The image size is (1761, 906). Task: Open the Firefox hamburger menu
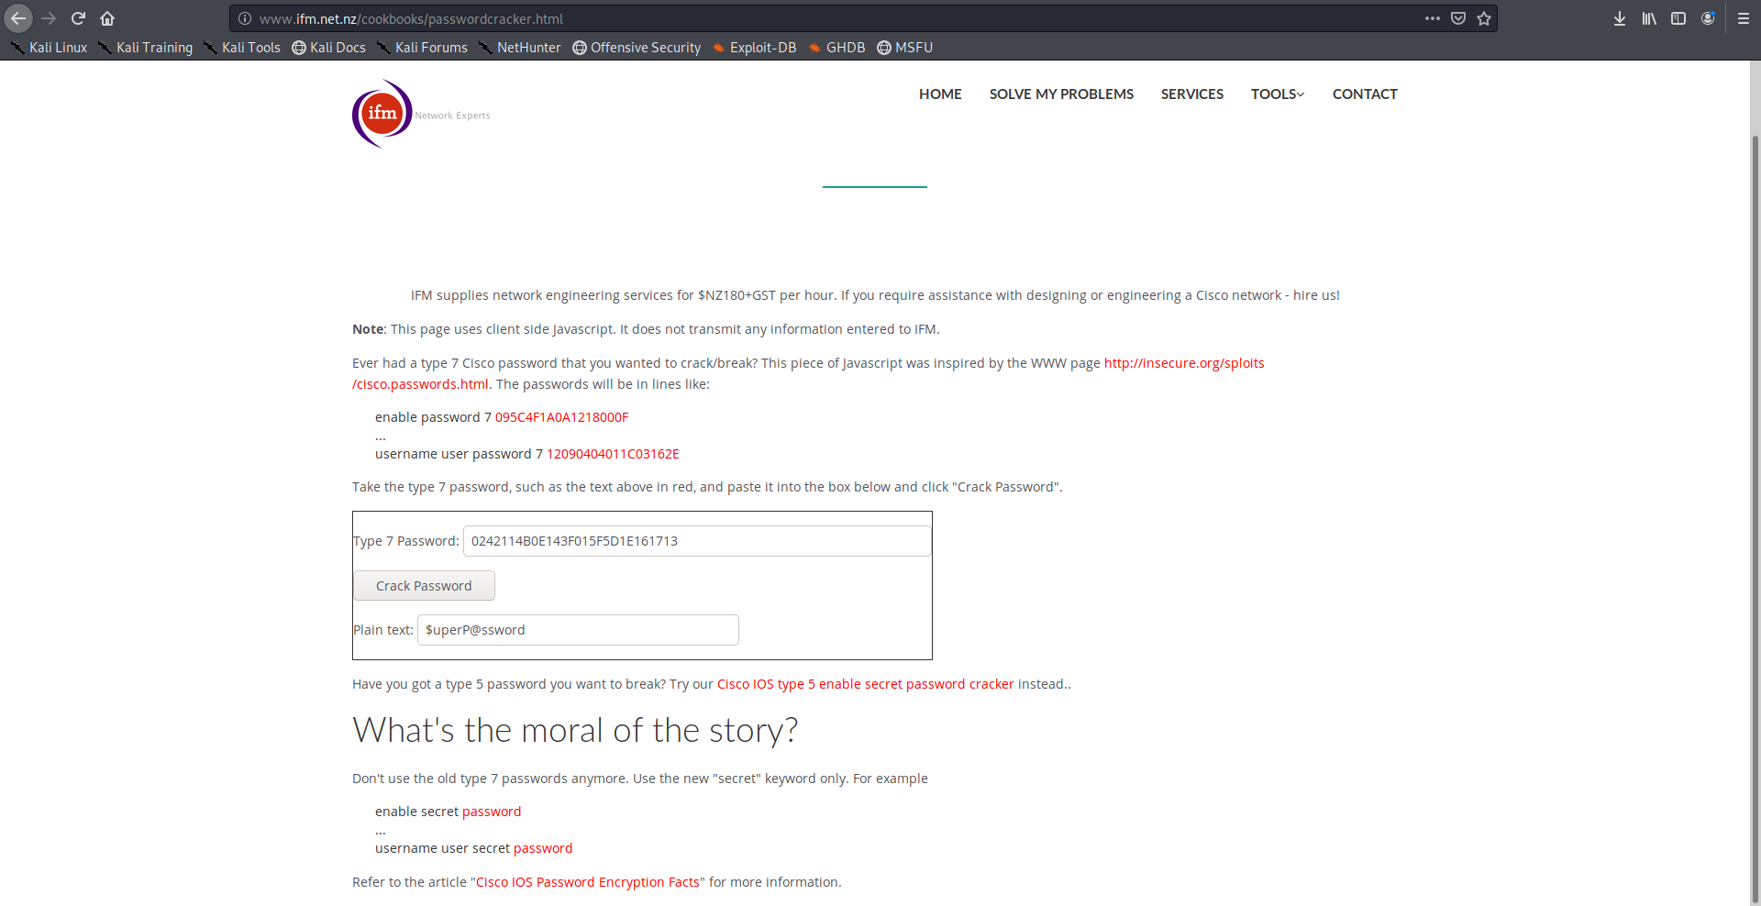click(1744, 18)
